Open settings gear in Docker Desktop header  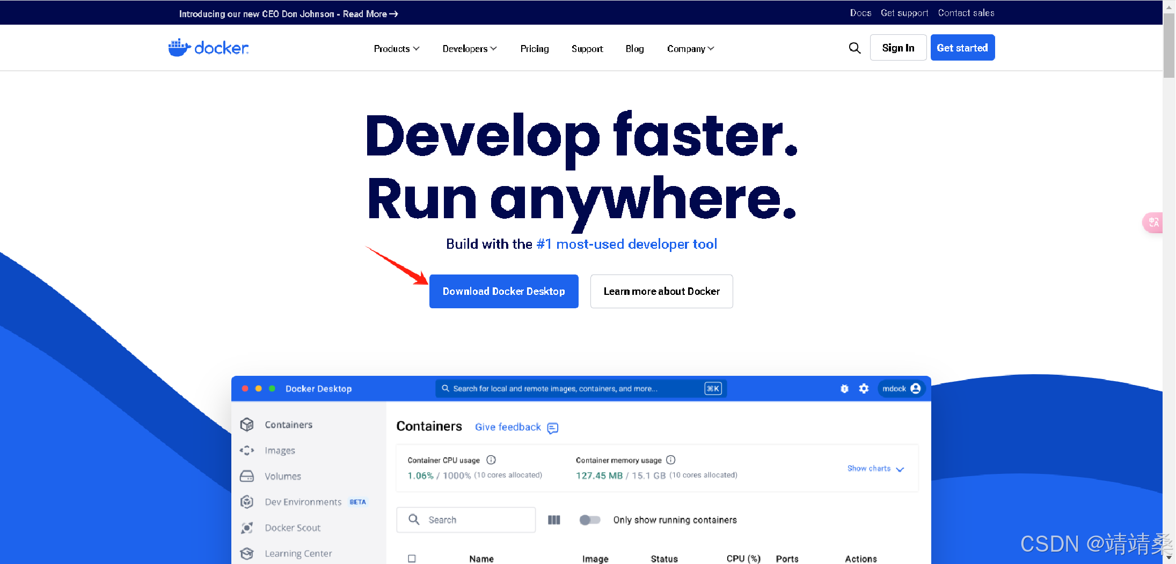864,389
